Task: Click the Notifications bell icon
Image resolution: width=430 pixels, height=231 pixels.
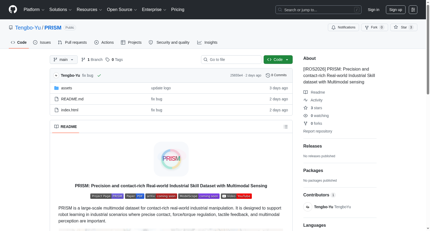Action: tap(334, 27)
